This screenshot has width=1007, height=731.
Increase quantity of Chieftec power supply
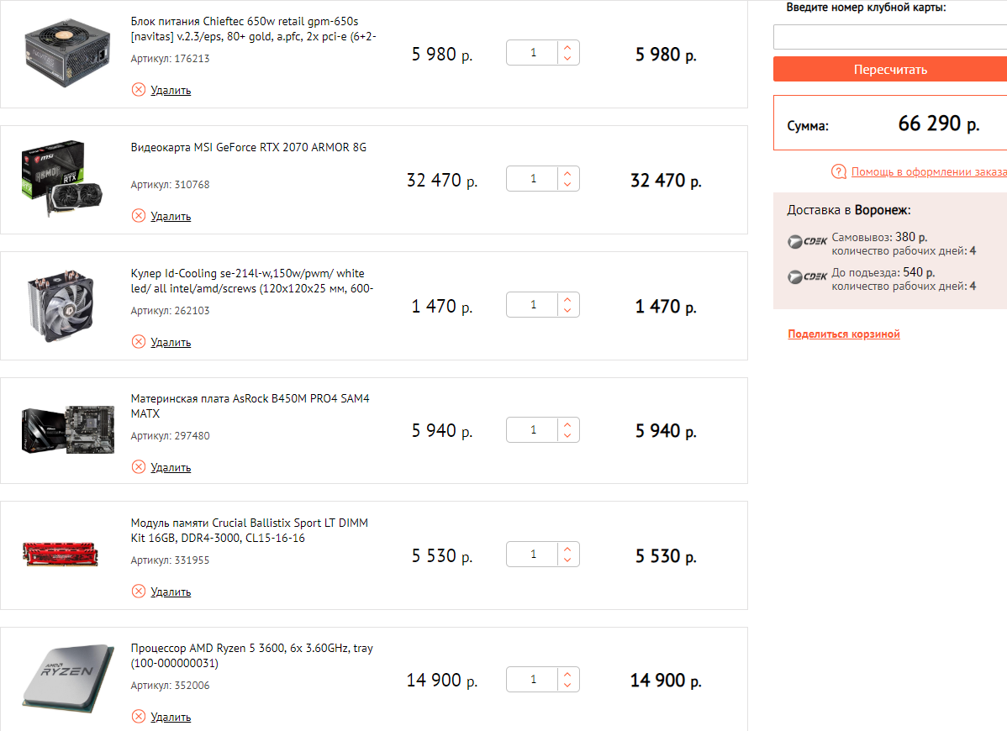click(x=568, y=48)
